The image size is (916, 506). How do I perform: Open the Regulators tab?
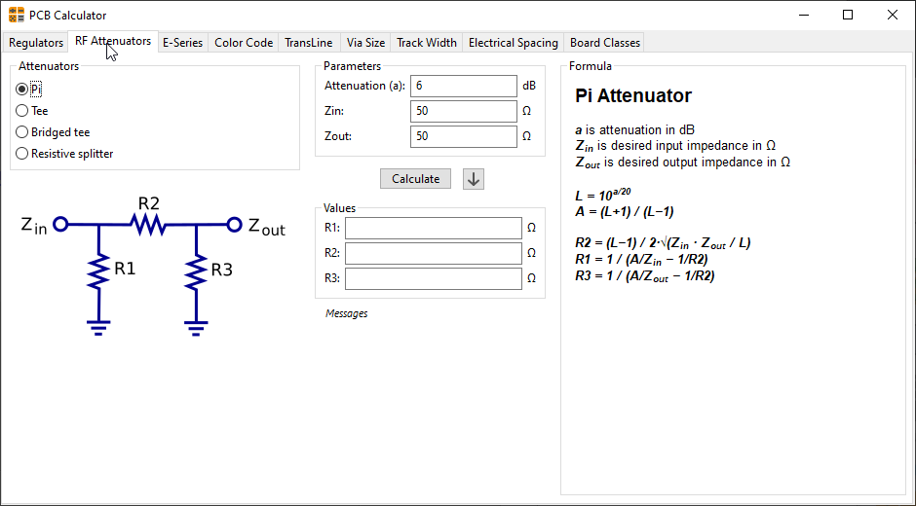click(36, 43)
